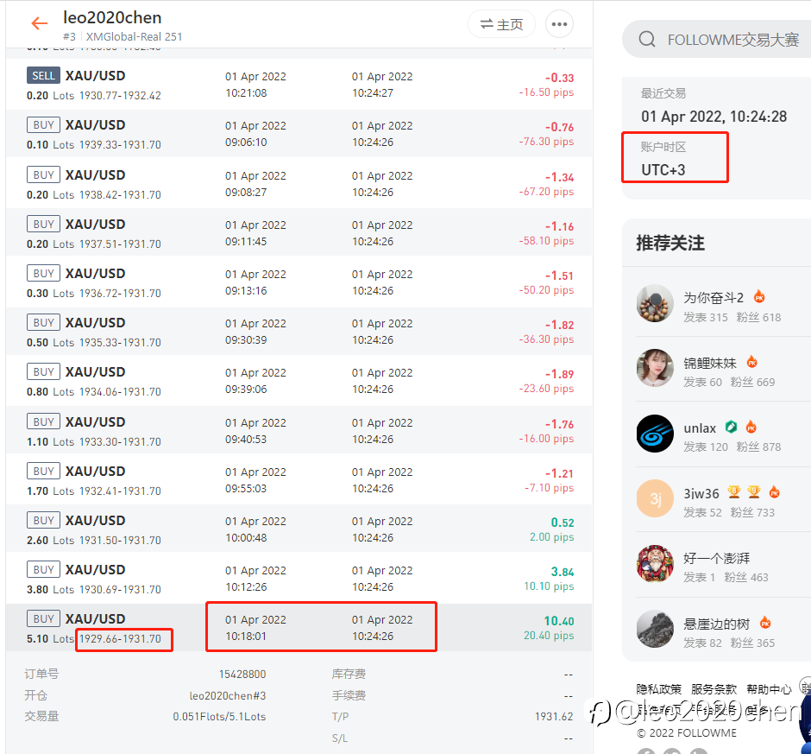Click the 10.40 profit value
The image size is (811, 754).
558,621
